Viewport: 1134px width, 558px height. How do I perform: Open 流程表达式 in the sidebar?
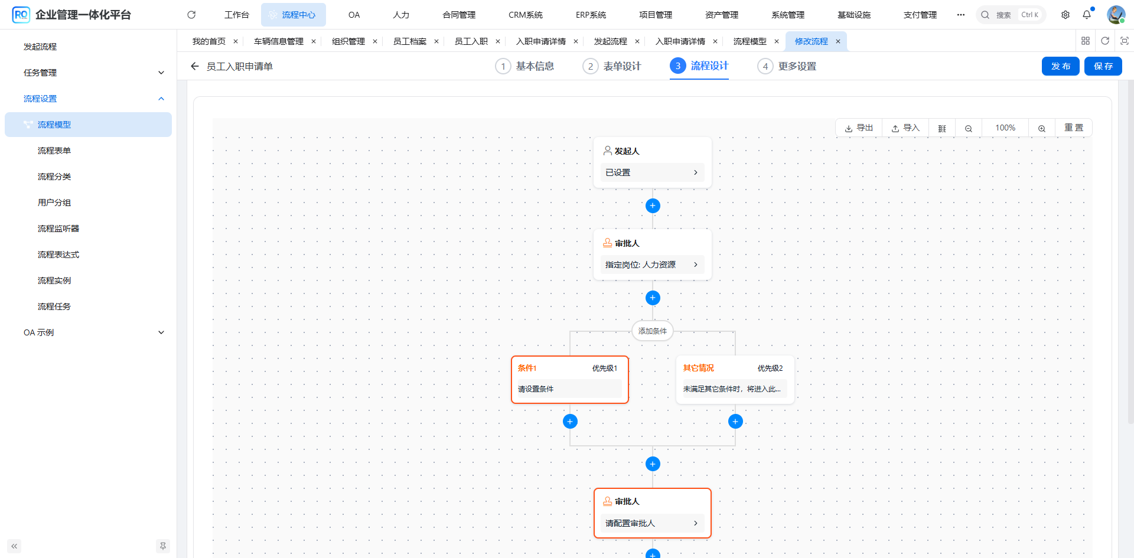[89, 254]
